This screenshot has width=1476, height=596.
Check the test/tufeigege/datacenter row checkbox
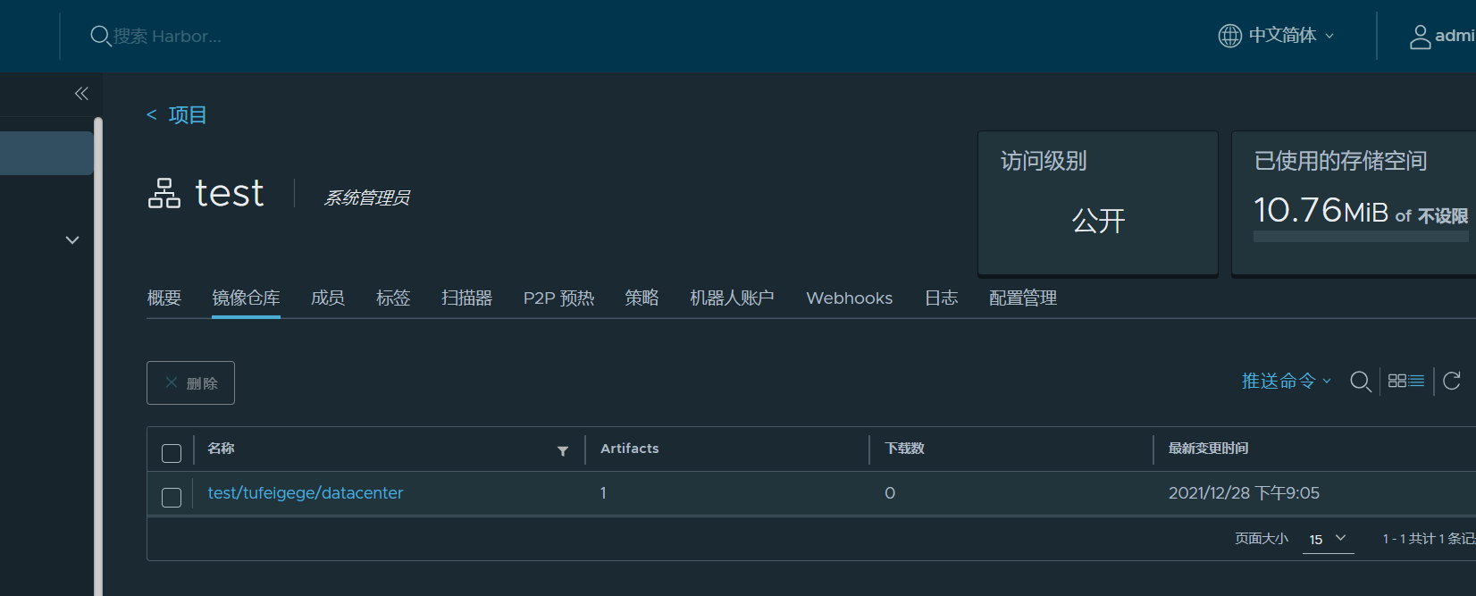click(x=172, y=498)
